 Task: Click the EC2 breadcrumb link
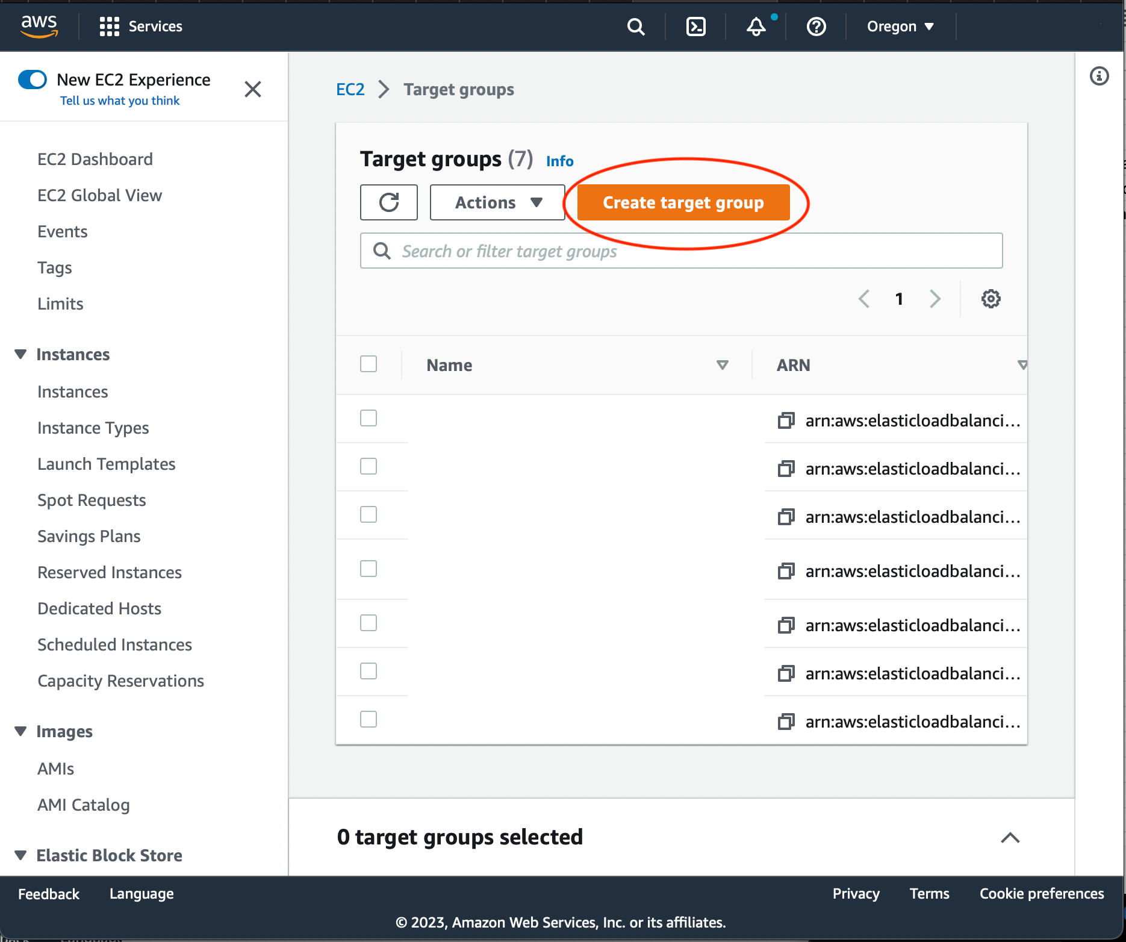tap(350, 89)
